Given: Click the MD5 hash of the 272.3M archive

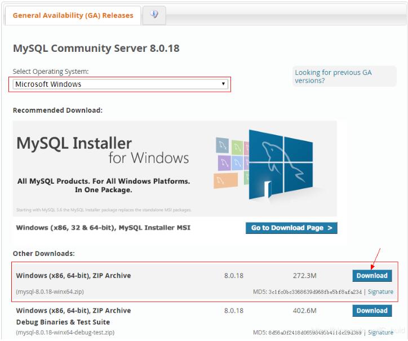Looking at the screenshot, I should pyautogui.click(x=314, y=292).
